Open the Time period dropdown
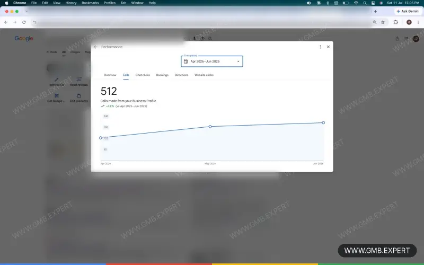Viewport: 424px width, 265px height. (211, 61)
